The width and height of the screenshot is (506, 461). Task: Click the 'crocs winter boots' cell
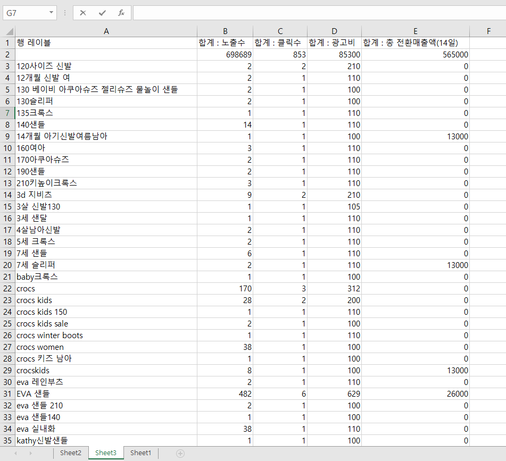coord(106,336)
